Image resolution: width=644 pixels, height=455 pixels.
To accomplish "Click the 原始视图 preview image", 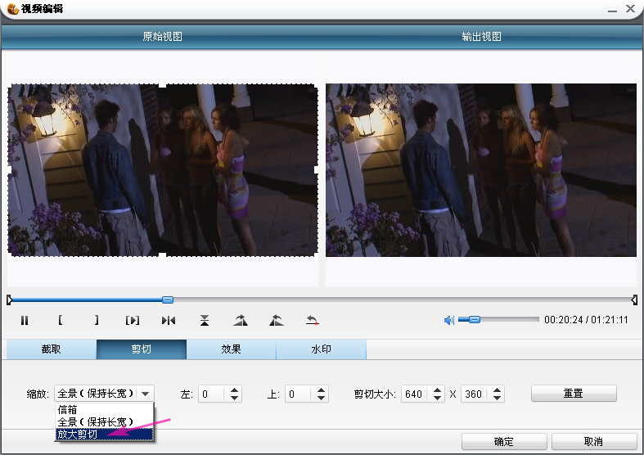I will (163, 170).
